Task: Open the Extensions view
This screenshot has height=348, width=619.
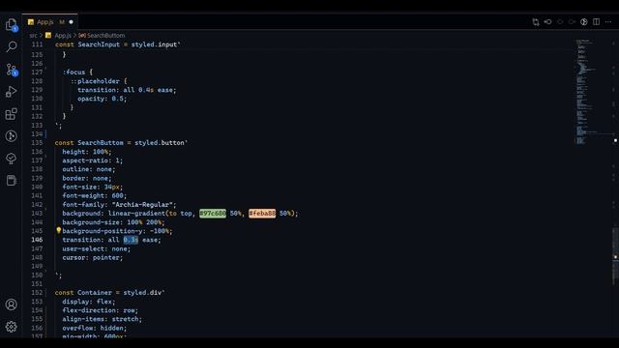Action: point(11,114)
